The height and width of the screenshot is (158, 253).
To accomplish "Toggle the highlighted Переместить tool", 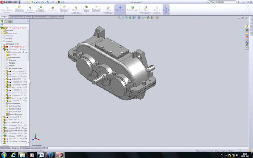I will [x=120, y=9].
